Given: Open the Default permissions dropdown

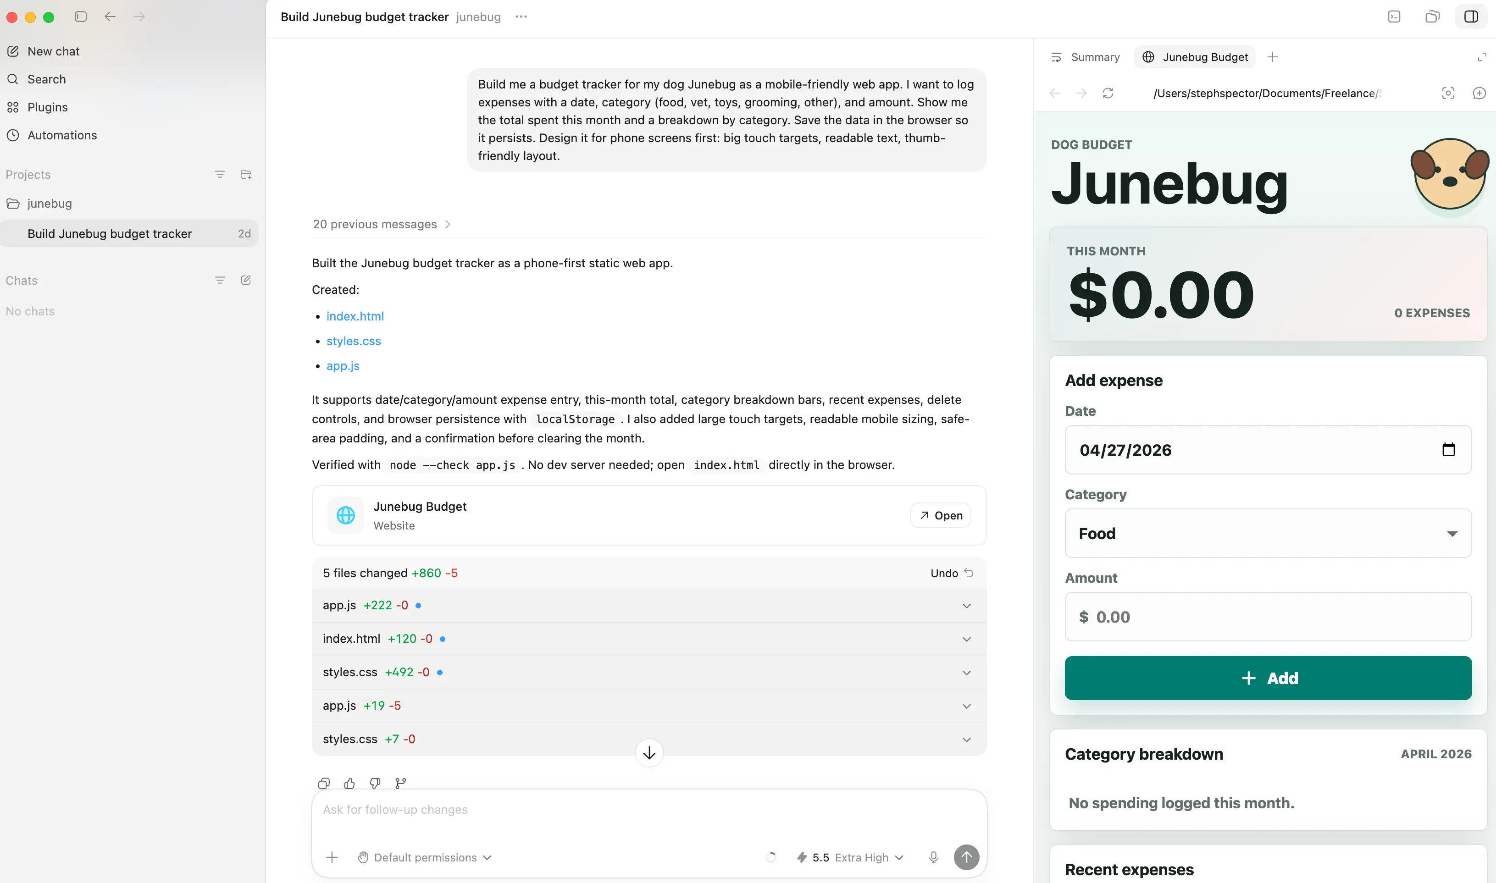Looking at the screenshot, I should (x=424, y=857).
